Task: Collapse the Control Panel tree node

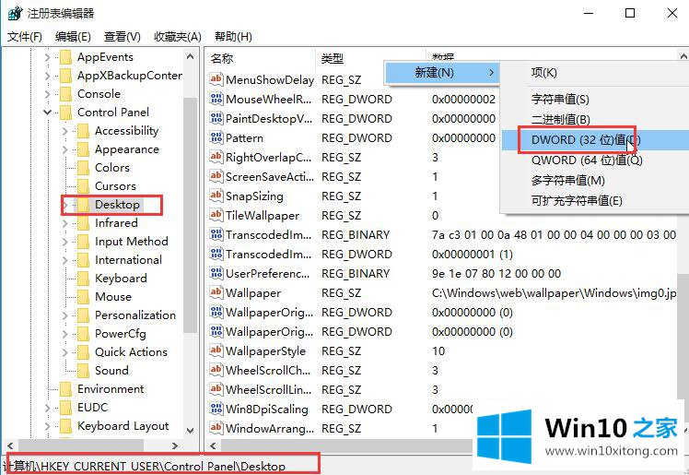Action: coord(48,113)
